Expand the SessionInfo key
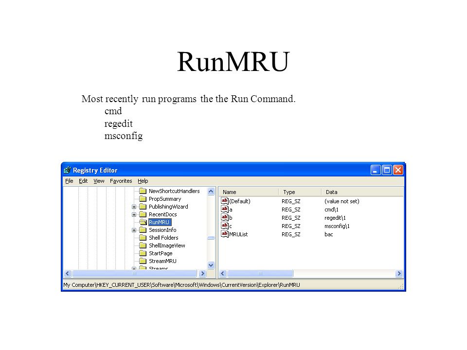This screenshot has height=350, width=467. (x=134, y=230)
